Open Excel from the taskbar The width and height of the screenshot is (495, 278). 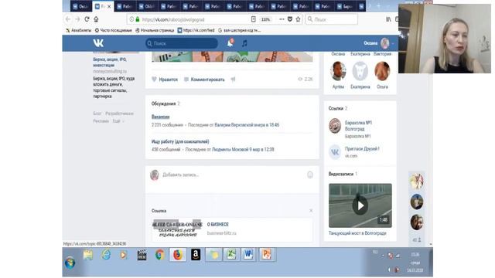point(231,255)
